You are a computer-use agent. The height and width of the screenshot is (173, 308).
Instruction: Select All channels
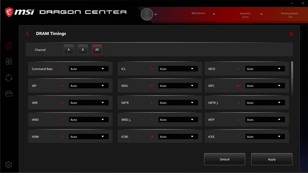coord(97,50)
